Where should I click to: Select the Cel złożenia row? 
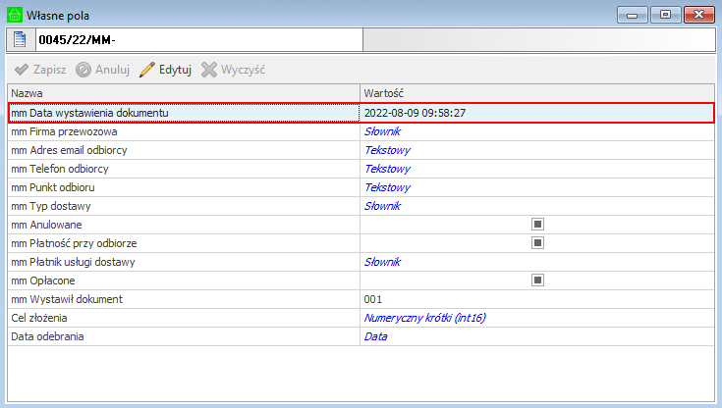46,318
